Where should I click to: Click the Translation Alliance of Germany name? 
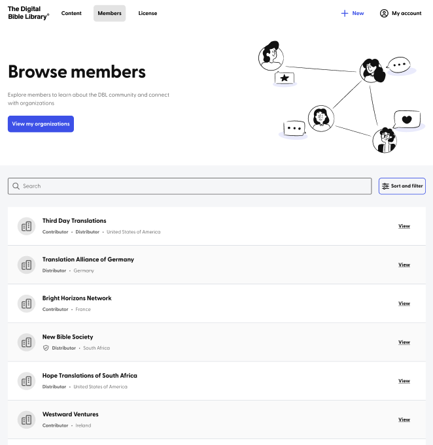pos(88,259)
